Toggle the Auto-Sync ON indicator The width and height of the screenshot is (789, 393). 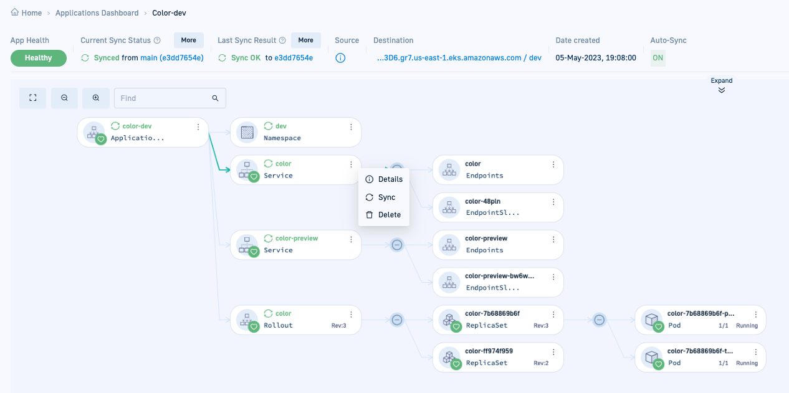(657, 58)
